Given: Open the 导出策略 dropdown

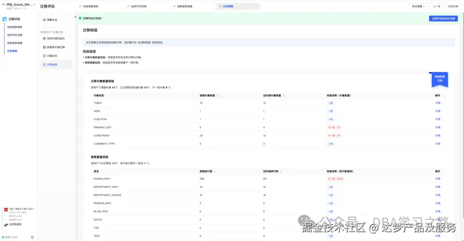Looking at the screenshot, I should coord(418,6).
